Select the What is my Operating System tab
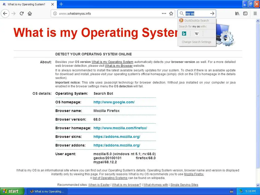This screenshot has height=195, width=260. pyautogui.click(x=28, y=4)
